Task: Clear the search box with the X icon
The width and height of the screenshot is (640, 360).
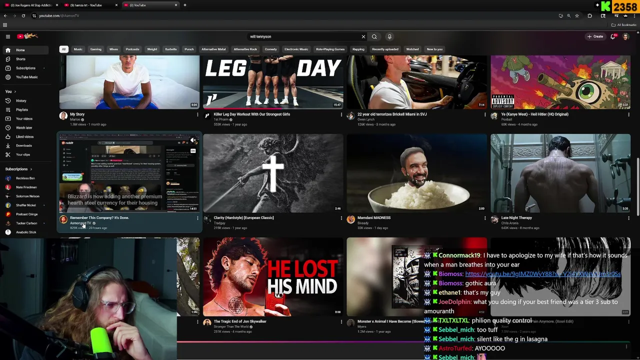Action: 363,36
